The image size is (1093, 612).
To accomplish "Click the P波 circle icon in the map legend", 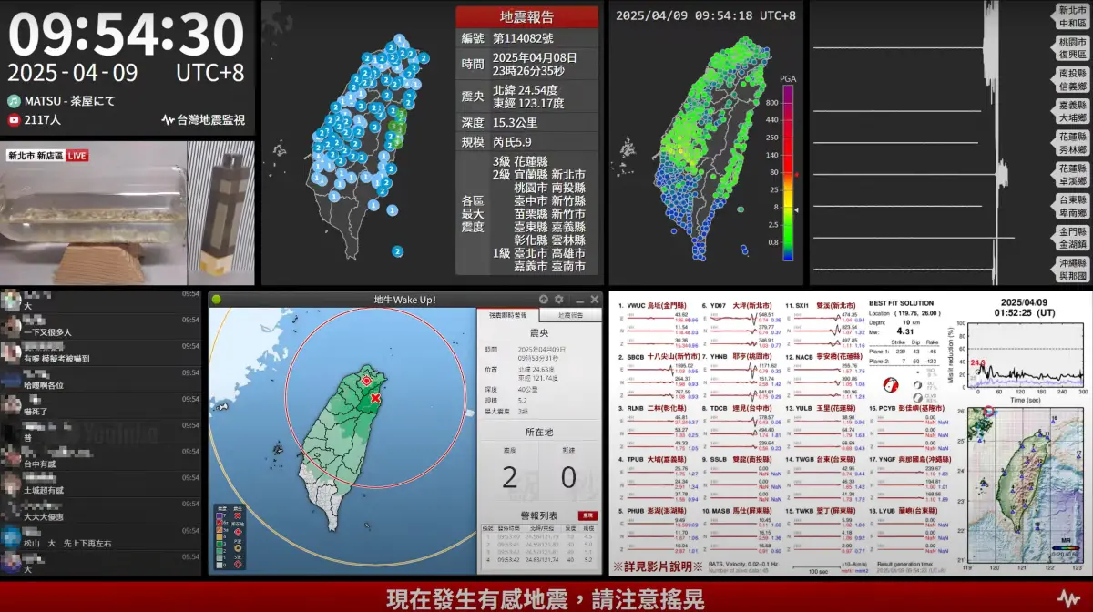I will [x=238, y=547].
